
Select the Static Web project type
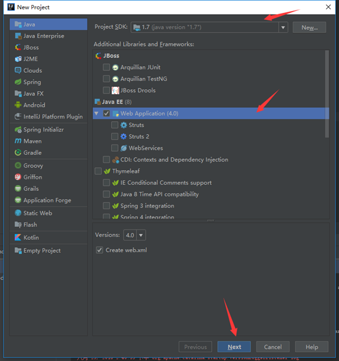(x=48, y=213)
